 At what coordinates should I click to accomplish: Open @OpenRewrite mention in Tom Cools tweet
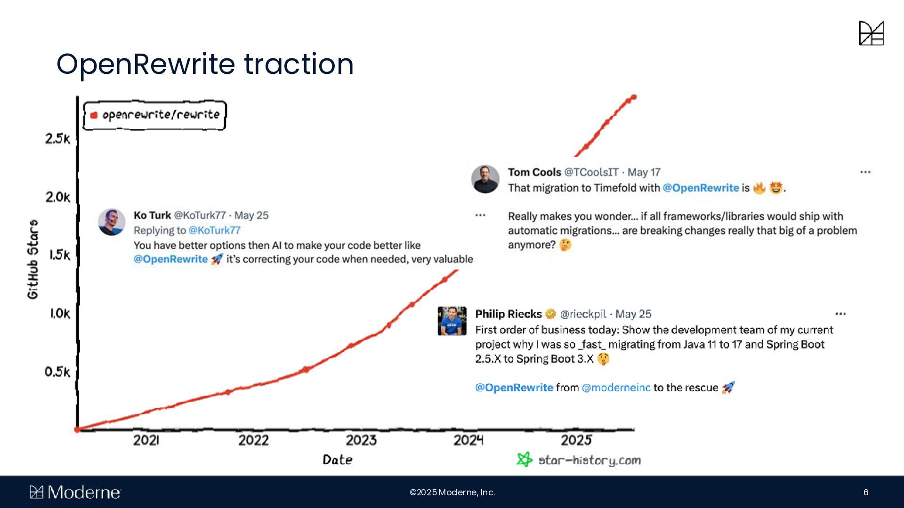click(x=701, y=188)
